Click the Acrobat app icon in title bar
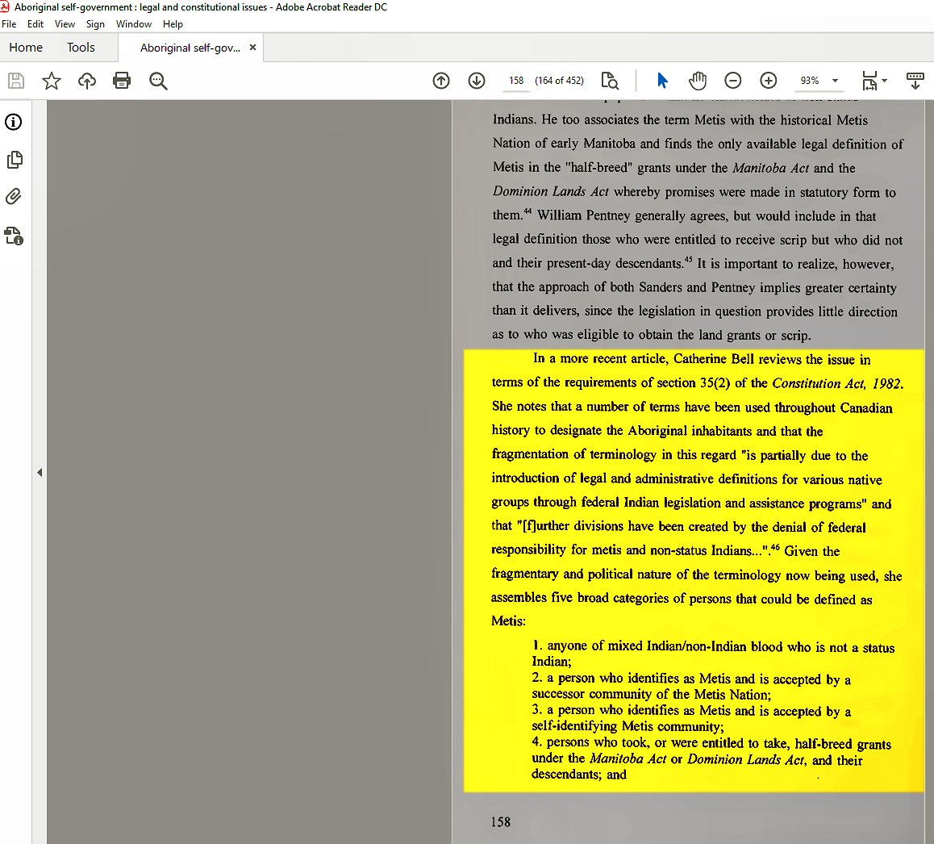934x844 pixels. (6, 6)
